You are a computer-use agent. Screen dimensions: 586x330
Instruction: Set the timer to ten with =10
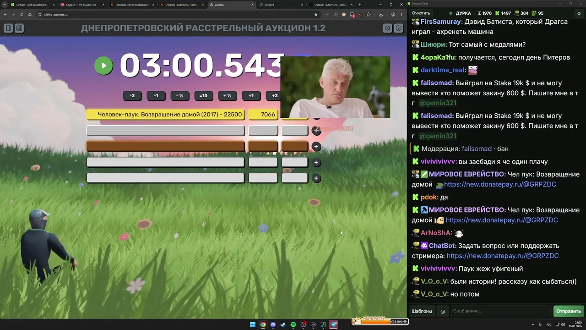(204, 96)
